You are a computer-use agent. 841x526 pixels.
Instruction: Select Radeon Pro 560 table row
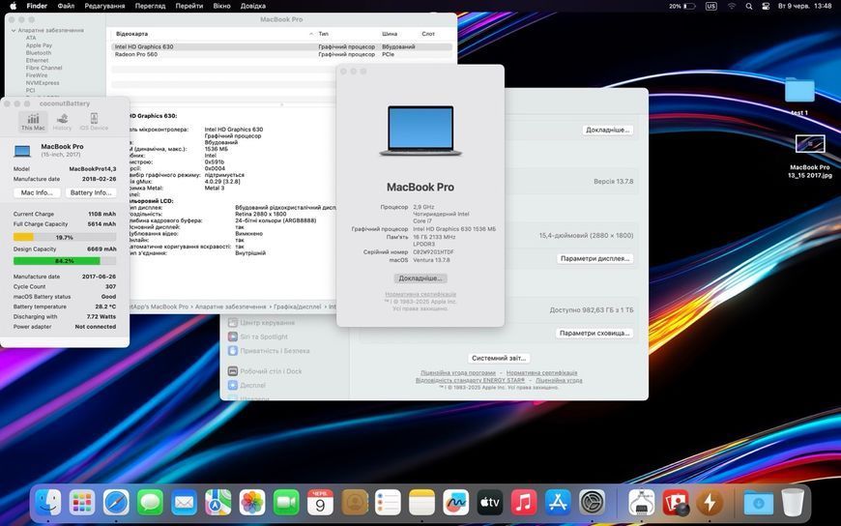tap(281, 54)
